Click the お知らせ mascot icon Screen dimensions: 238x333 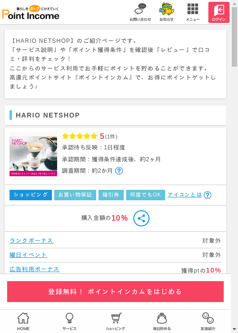pos(167,12)
